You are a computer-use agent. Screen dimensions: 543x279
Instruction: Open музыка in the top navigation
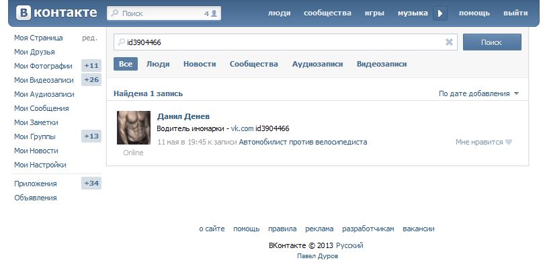coord(413,13)
